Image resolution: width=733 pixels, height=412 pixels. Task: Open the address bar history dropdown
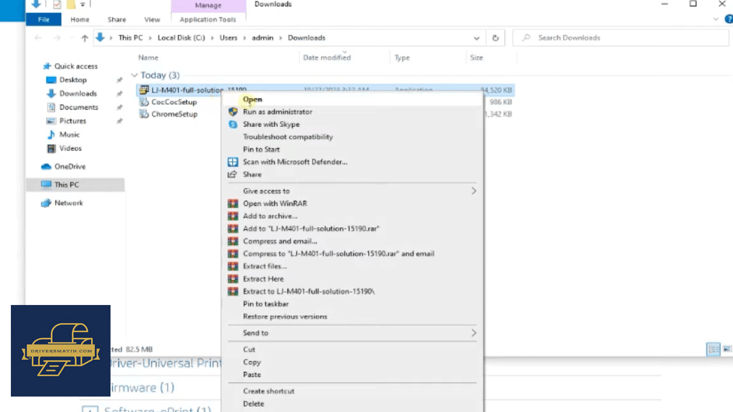point(476,38)
